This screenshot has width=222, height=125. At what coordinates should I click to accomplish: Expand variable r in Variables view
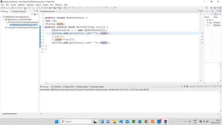coord(205,25)
